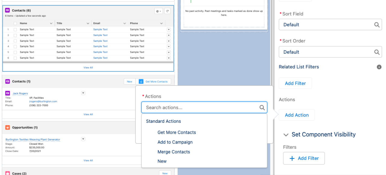Open the Title column chevron menu
This screenshot has width=386, height=175.
pos(88,23)
